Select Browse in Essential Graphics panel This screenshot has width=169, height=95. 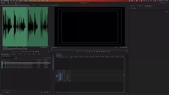click(132, 8)
